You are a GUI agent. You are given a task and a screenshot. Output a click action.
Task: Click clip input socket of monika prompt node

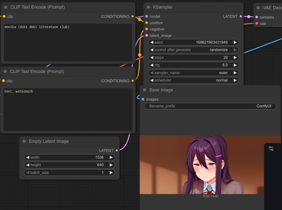pyautogui.click(x=4, y=16)
